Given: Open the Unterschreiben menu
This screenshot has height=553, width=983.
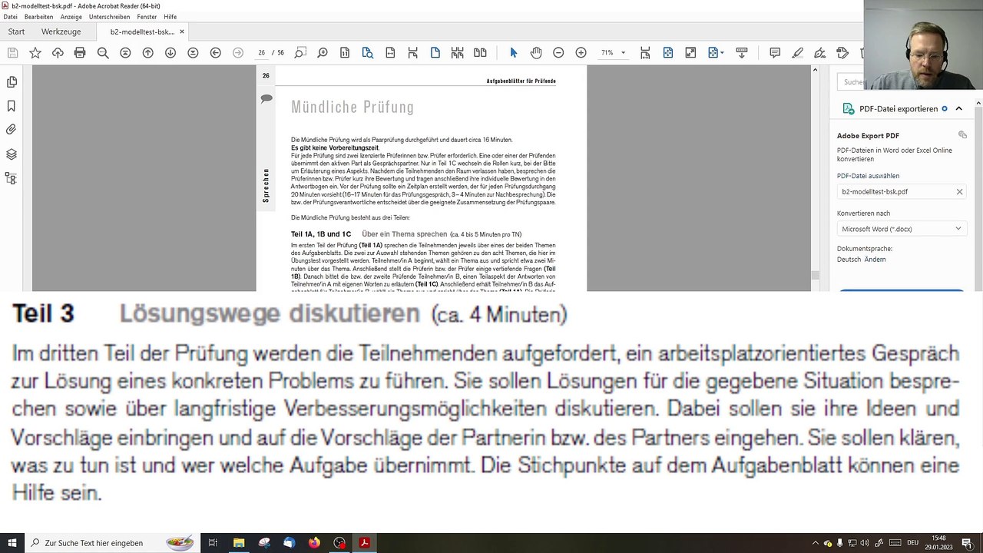Looking at the screenshot, I should (x=109, y=17).
